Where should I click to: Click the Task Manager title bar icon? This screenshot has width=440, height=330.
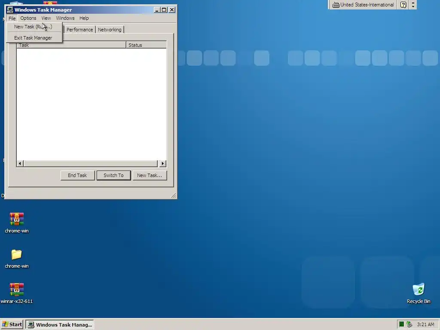pyautogui.click(x=10, y=10)
